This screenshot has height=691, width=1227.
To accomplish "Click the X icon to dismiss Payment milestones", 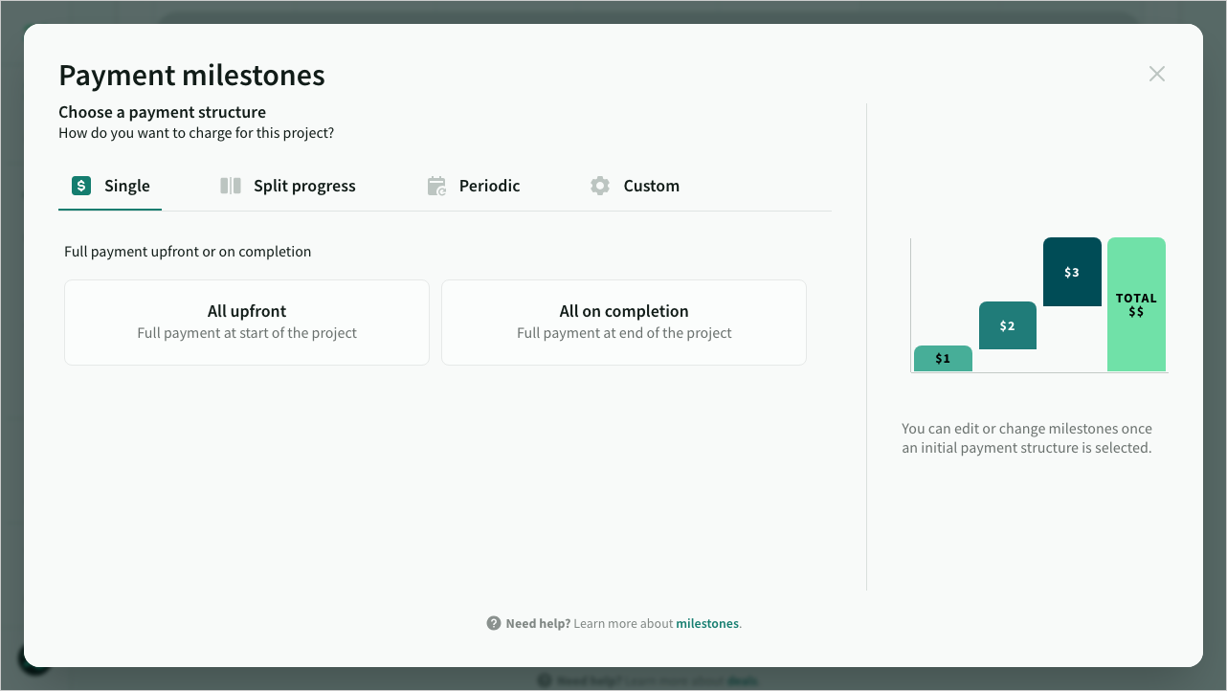I will 1157,74.
